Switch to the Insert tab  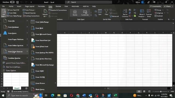point(19,6)
